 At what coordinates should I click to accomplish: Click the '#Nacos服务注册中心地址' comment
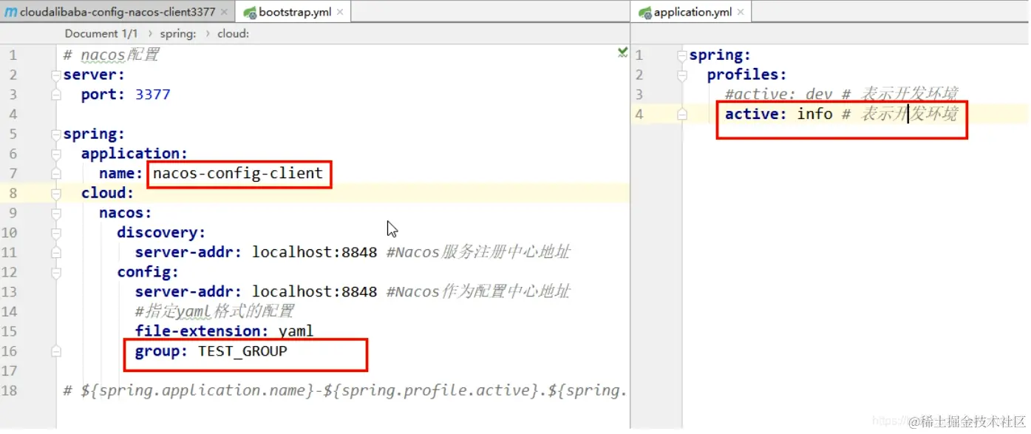(478, 252)
